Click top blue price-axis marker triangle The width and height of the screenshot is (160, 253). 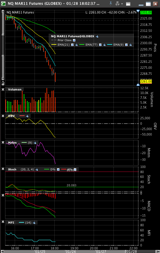coord(138,11)
